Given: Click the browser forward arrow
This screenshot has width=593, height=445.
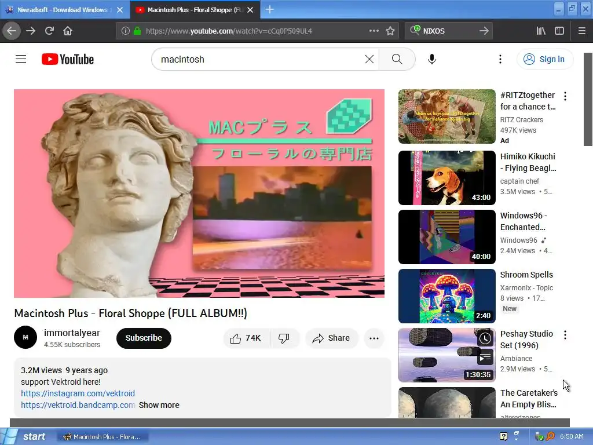Looking at the screenshot, I should pyautogui.click(x=31, y=31).
